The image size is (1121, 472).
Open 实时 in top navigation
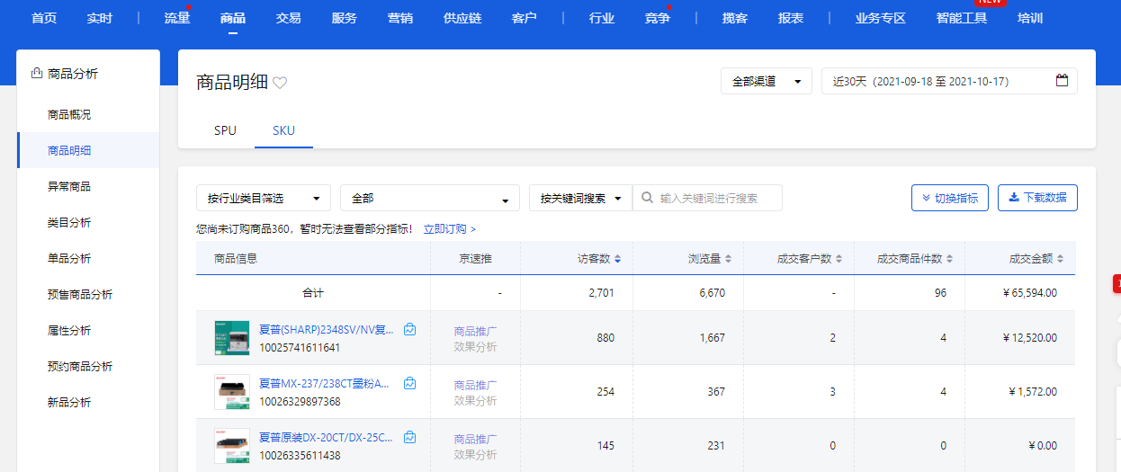(x=100, y=18)
